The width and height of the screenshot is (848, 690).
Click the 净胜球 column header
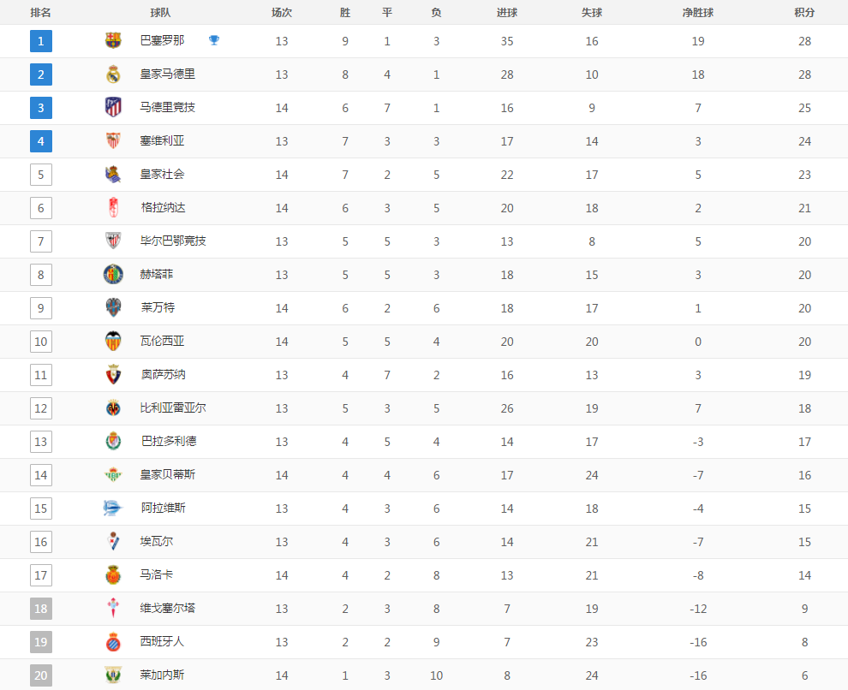[x=698, y=13]
